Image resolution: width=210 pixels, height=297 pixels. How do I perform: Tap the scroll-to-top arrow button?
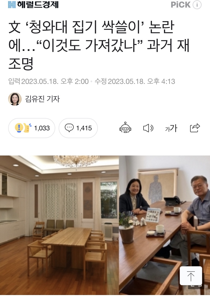[x=191, y=275]
